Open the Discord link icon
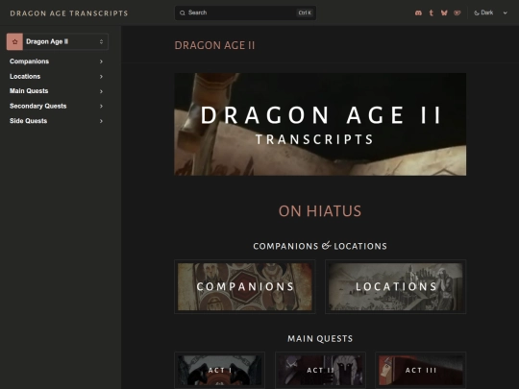The width and height of the screenshot is (519, 389). click(x=418, y=12)
